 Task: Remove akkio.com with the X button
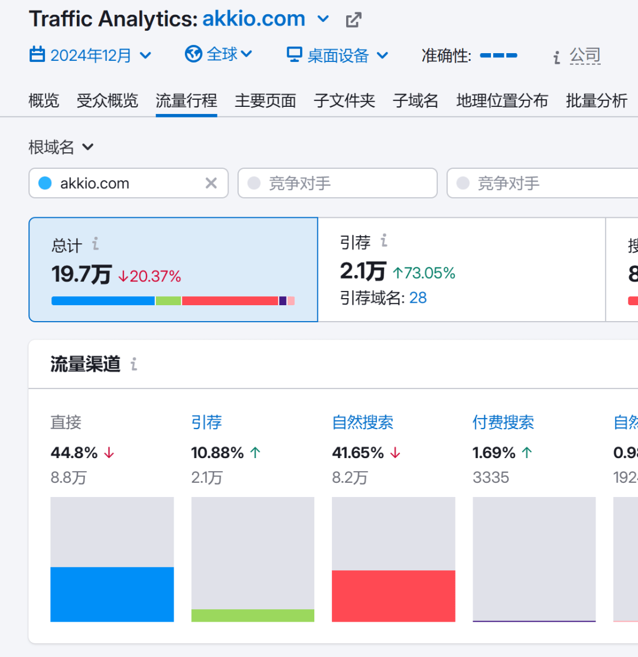coord(211,183)
